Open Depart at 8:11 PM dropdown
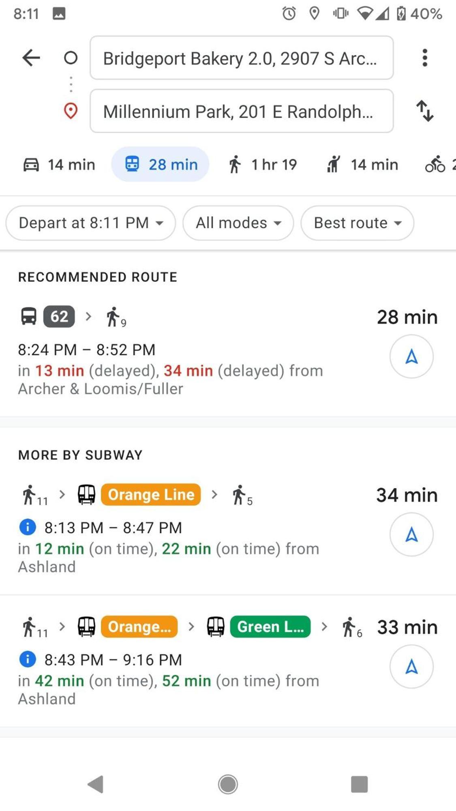This screenshot has width=456, height=811. tap(91, 223)
